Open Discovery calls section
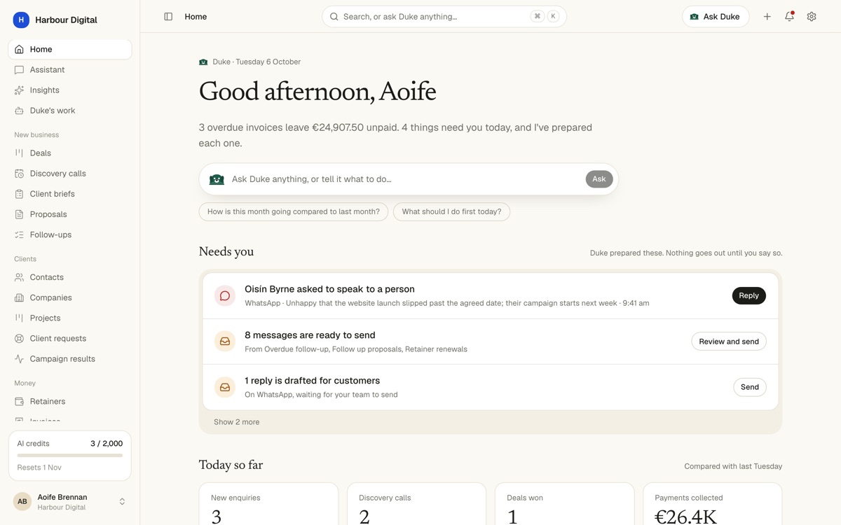 (70, 174)
